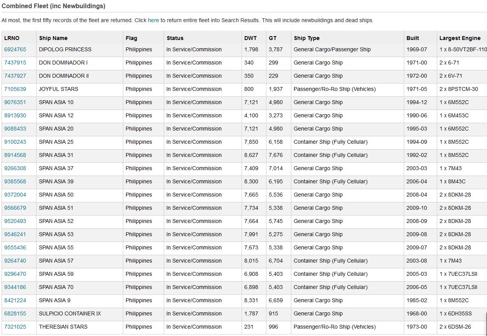The image size is (487, 336).
Task: Select the SPAN ASIA 12 ship name
Action: (56, 115)
